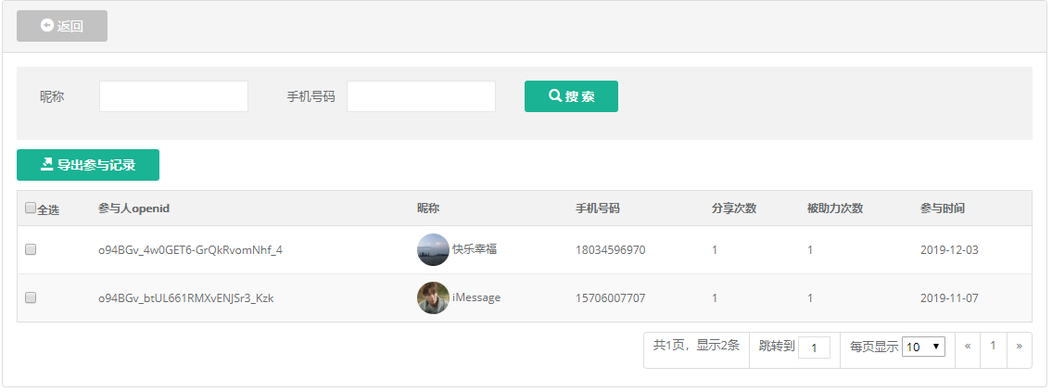Click the 共1页，显示2条 summary text
The width and height of the screenshot is (1052, 392).
click(x=696, y=346)
